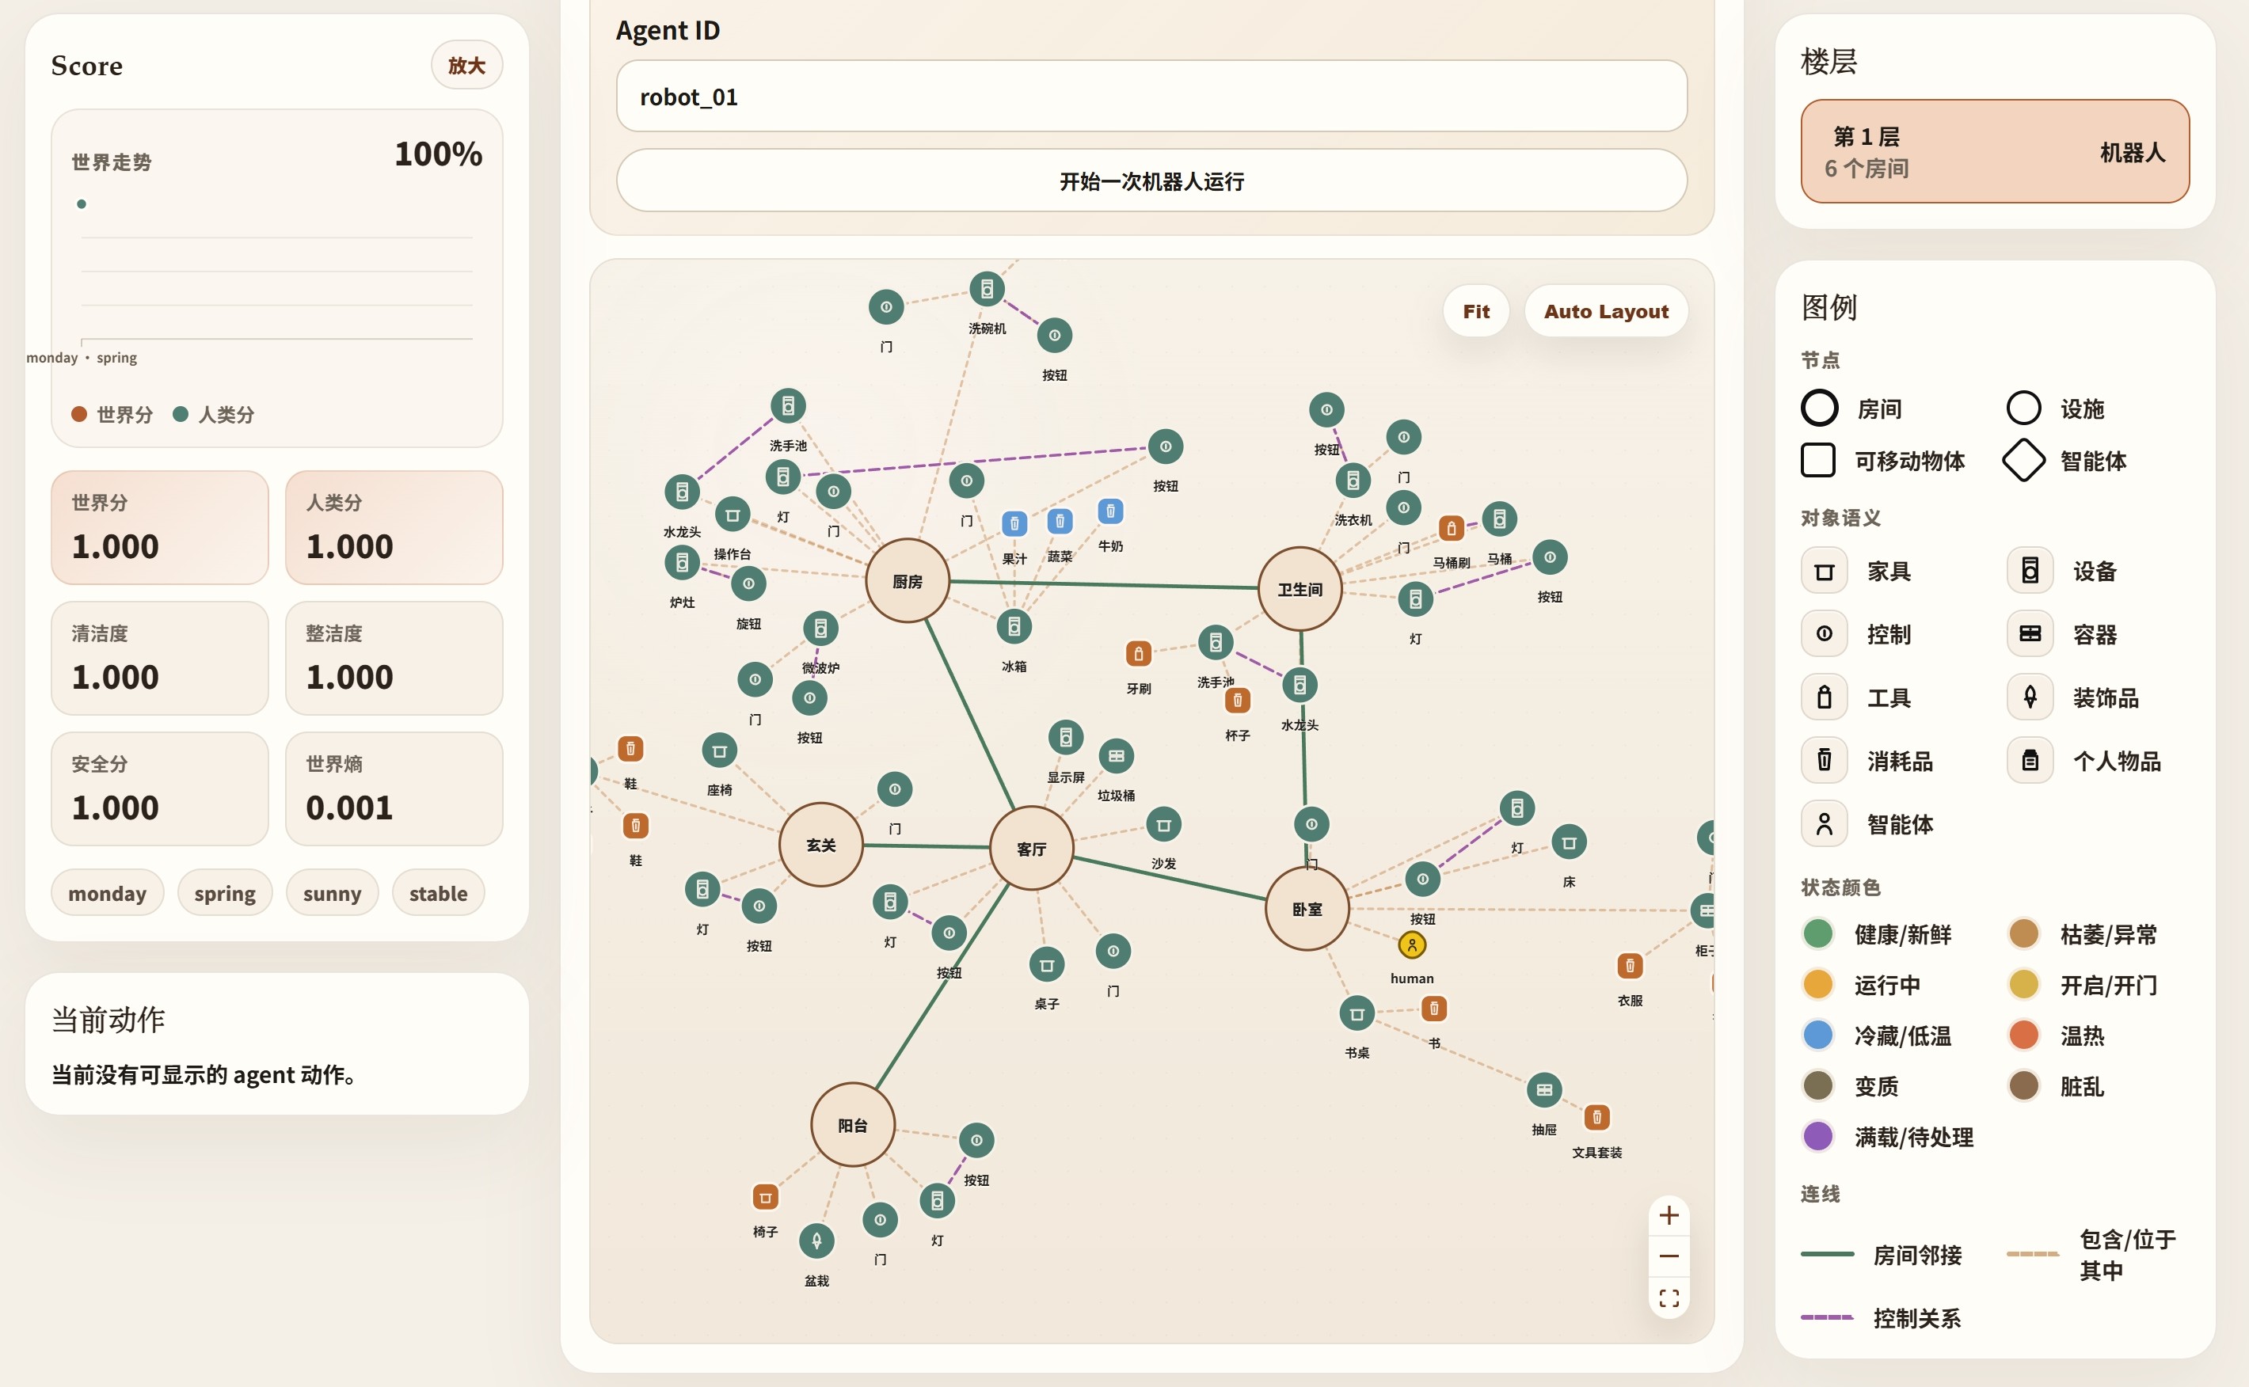Click the 抽屉 container node
The height and width of the screenshot is (1387, 2249).
pos(1544,1091)
